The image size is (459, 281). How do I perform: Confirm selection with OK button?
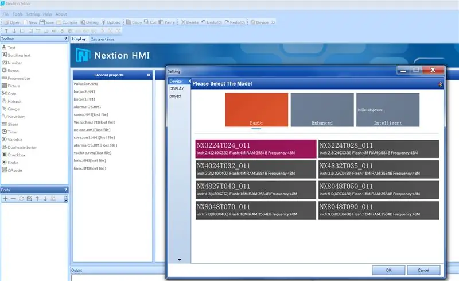pyautogui.click(x=388, y=270)
